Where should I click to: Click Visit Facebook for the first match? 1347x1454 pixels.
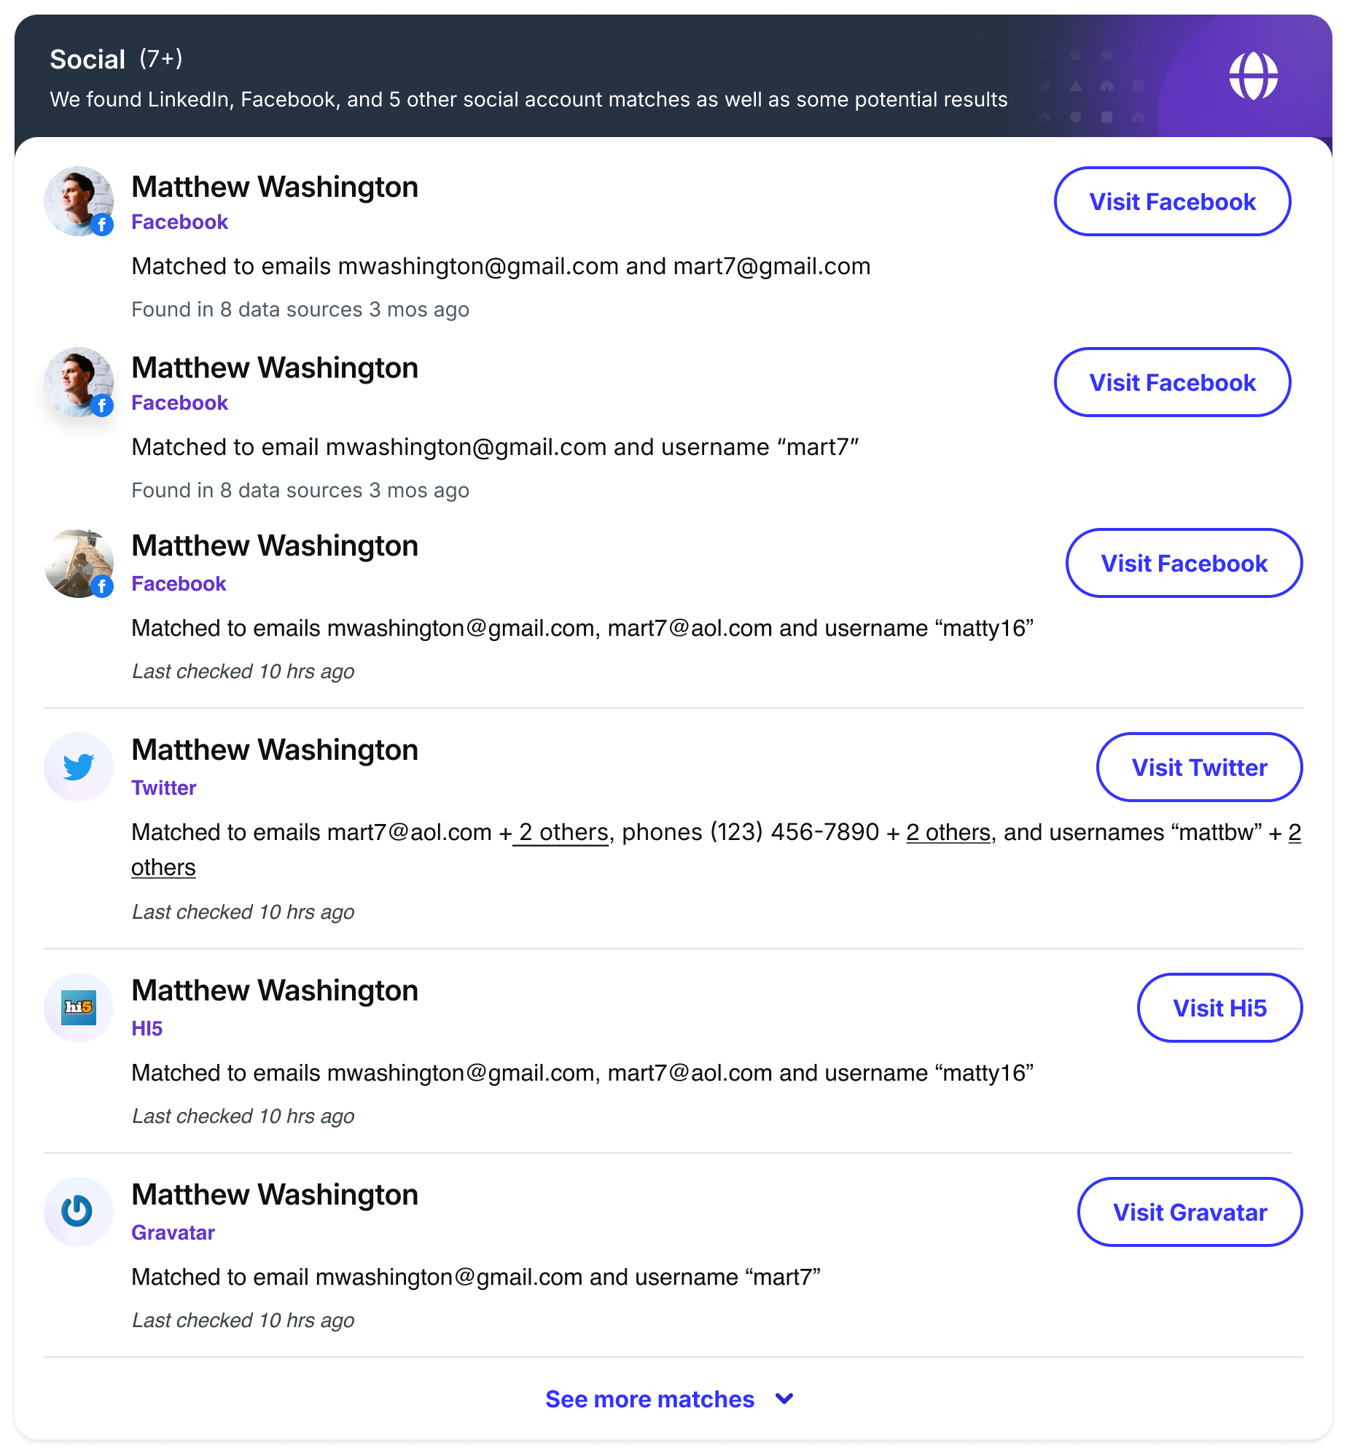pyautogui.click(x=1172, y=201)
